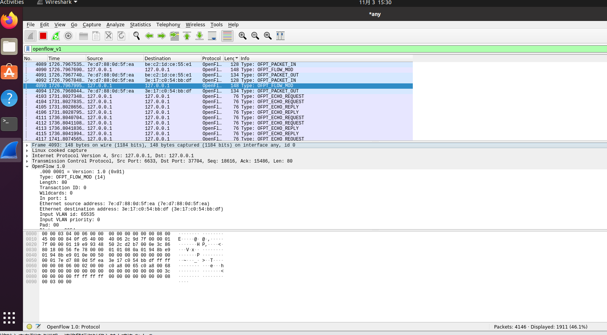Image resolution: width=607 pixels, height=335 pixels.
Task: Open the View menu
Action: click(60, 25)
